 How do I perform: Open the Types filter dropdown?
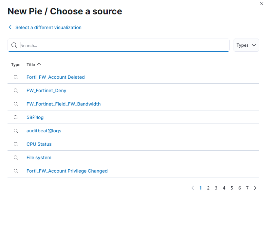(246, 45)
